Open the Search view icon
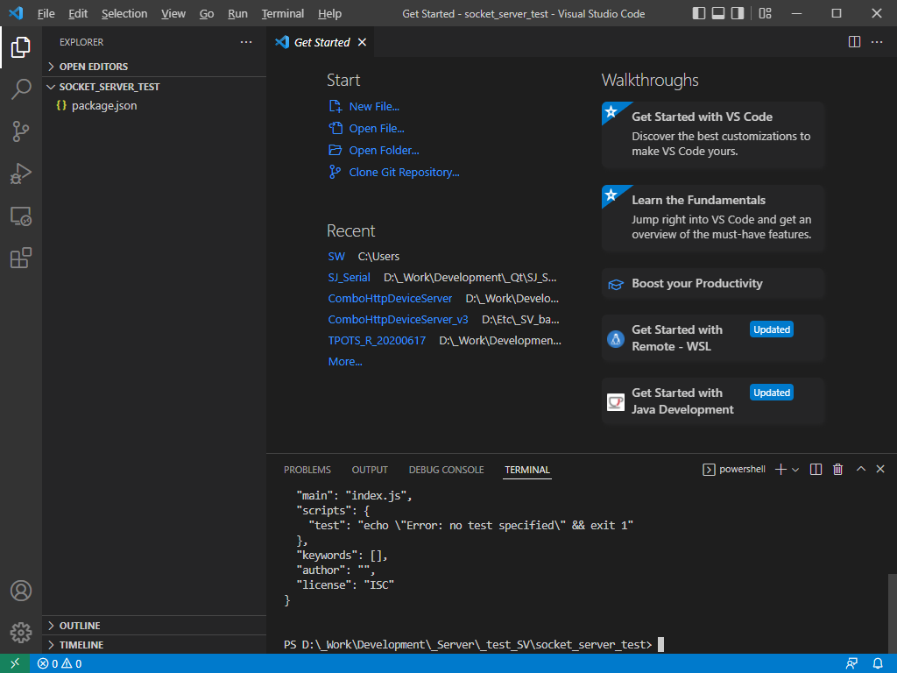Screen dimensions: 897x673 [21, 89]
